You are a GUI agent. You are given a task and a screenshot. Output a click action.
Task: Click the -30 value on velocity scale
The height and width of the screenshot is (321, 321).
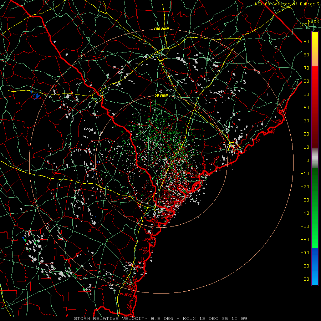coord(305,200)
